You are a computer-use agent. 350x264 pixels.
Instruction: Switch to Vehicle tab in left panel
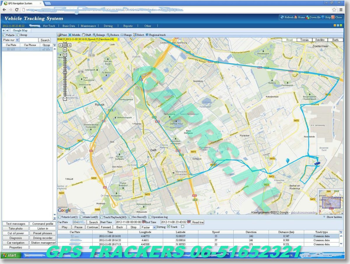coord(8,35)
